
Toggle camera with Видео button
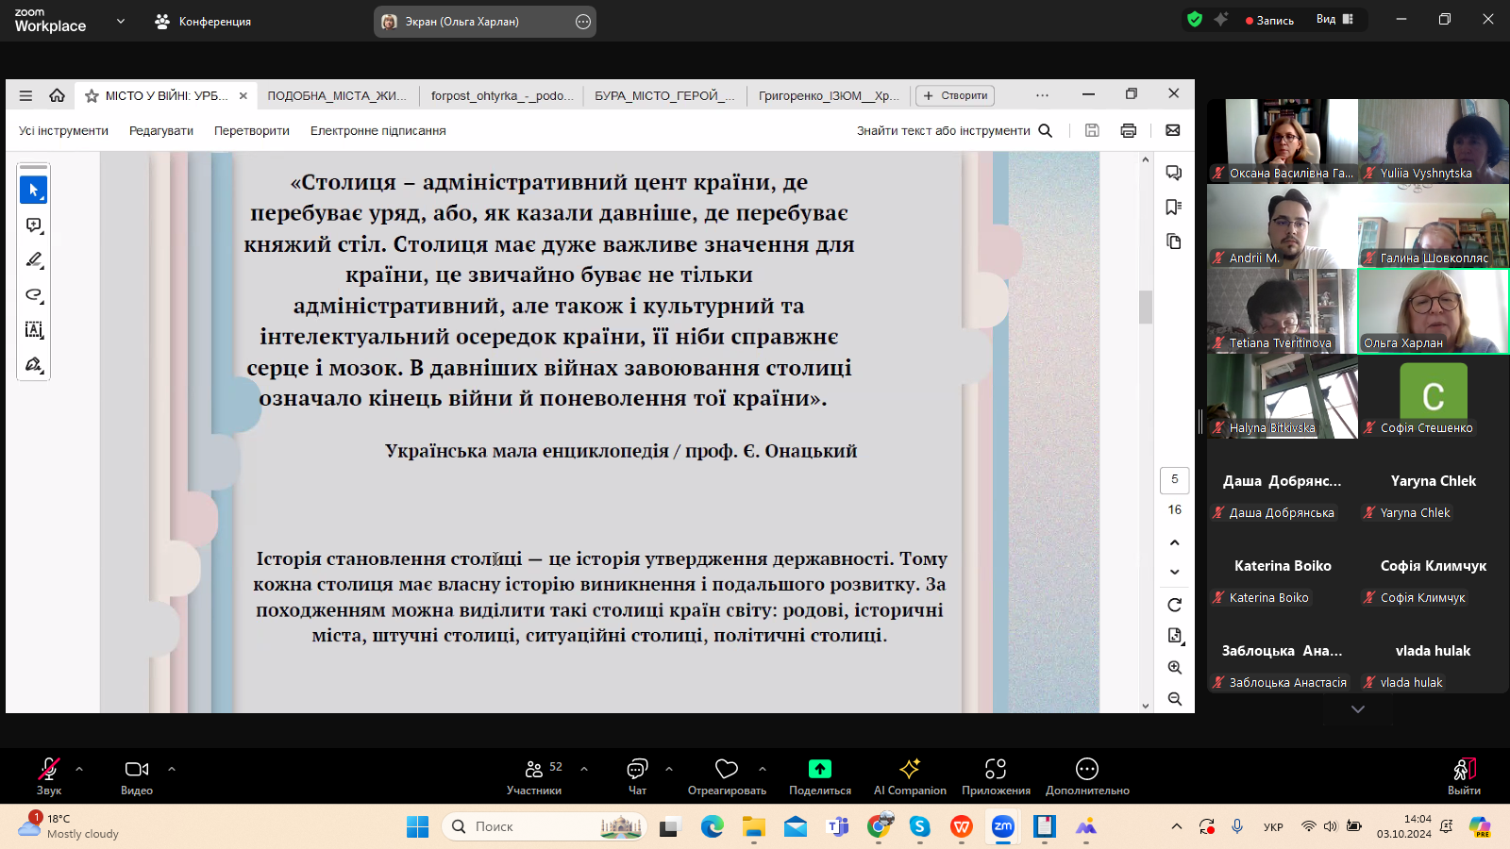(x=137, y=776)
